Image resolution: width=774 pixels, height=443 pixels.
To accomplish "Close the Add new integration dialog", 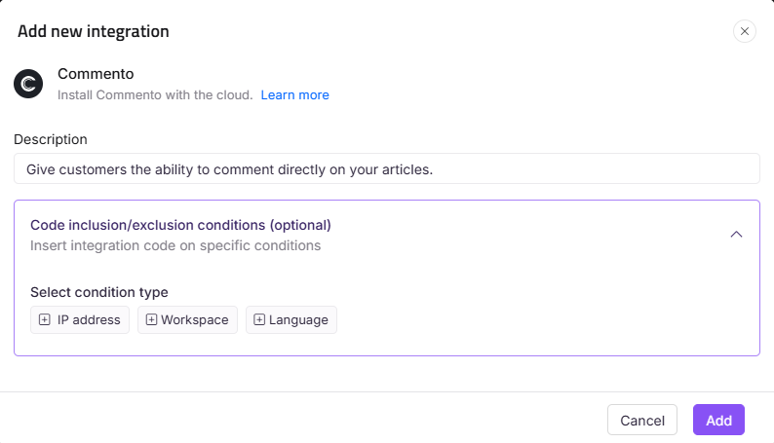I will tap(745, 31).
